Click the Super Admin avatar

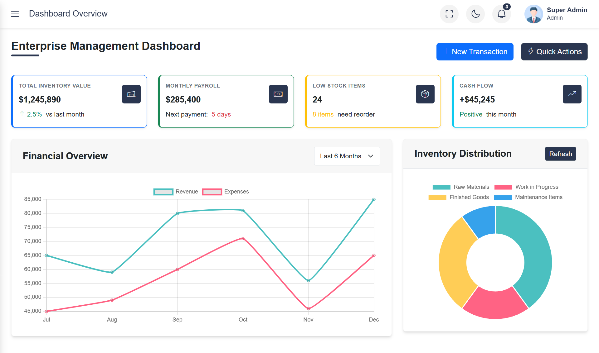[533, 14]
